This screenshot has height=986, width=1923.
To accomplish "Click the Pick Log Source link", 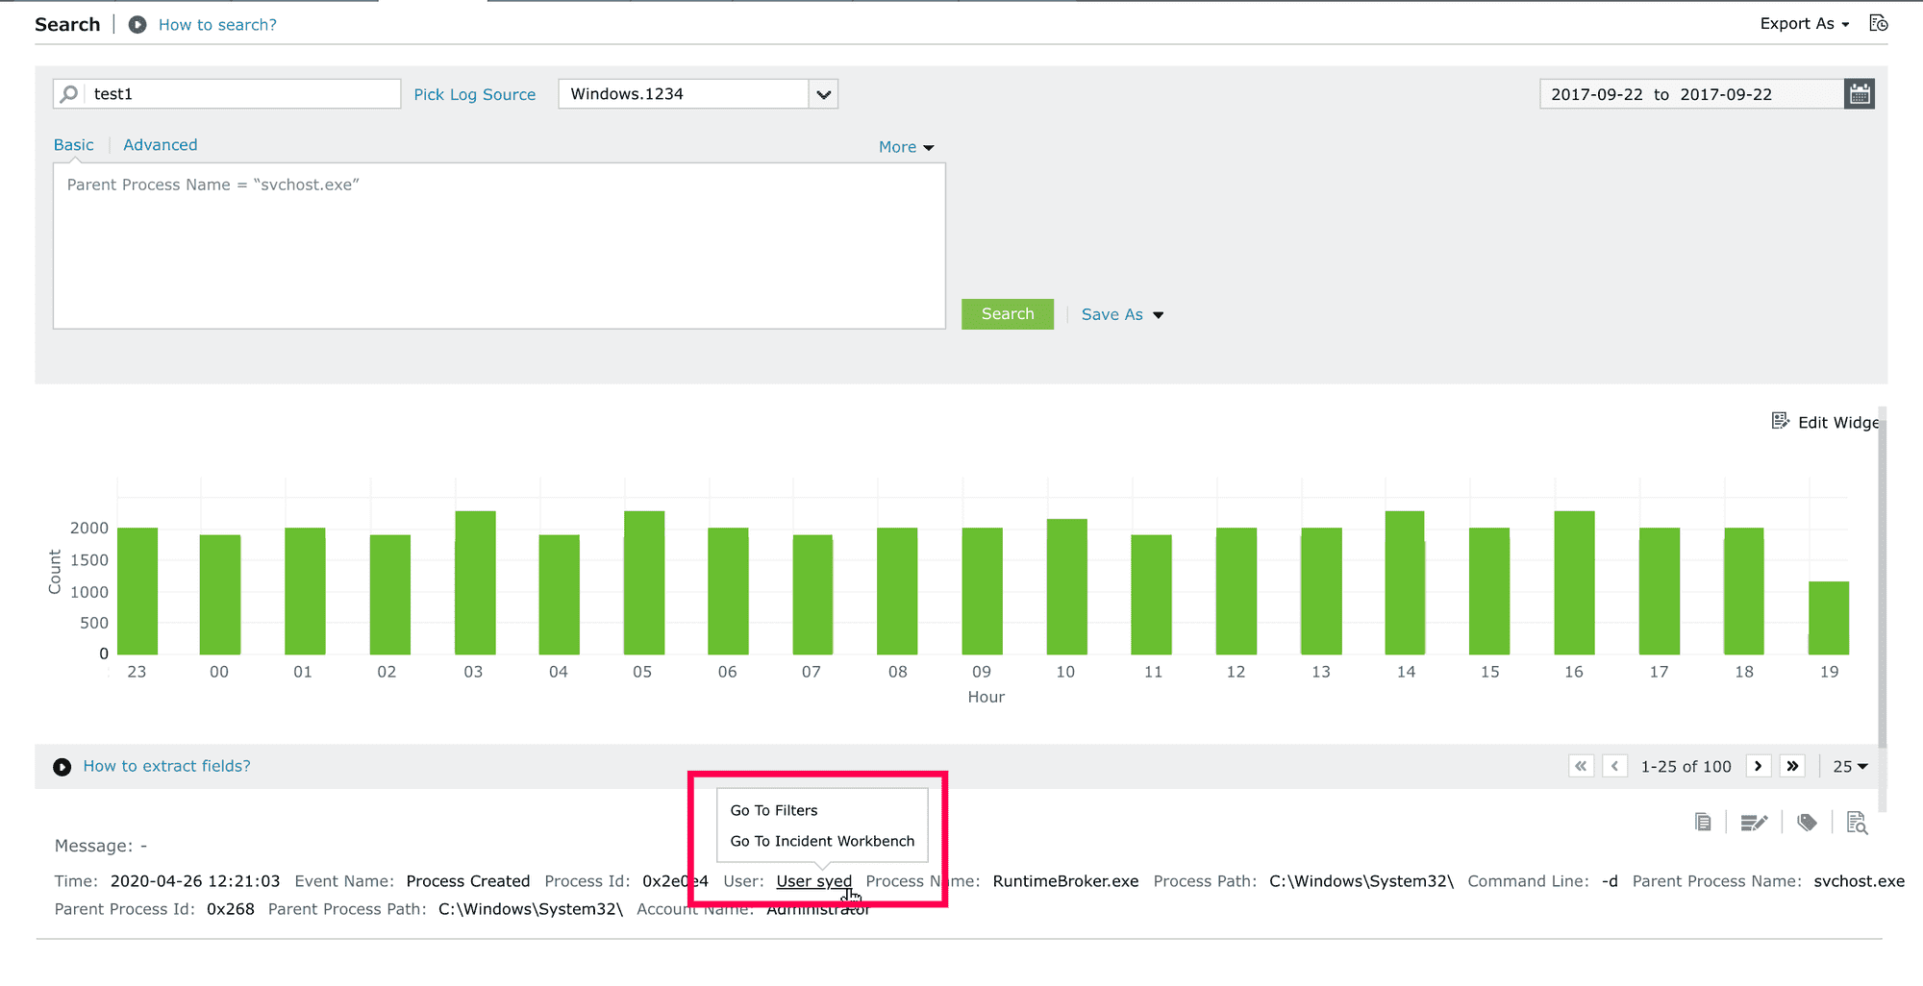I will click(x=475, y=94).
